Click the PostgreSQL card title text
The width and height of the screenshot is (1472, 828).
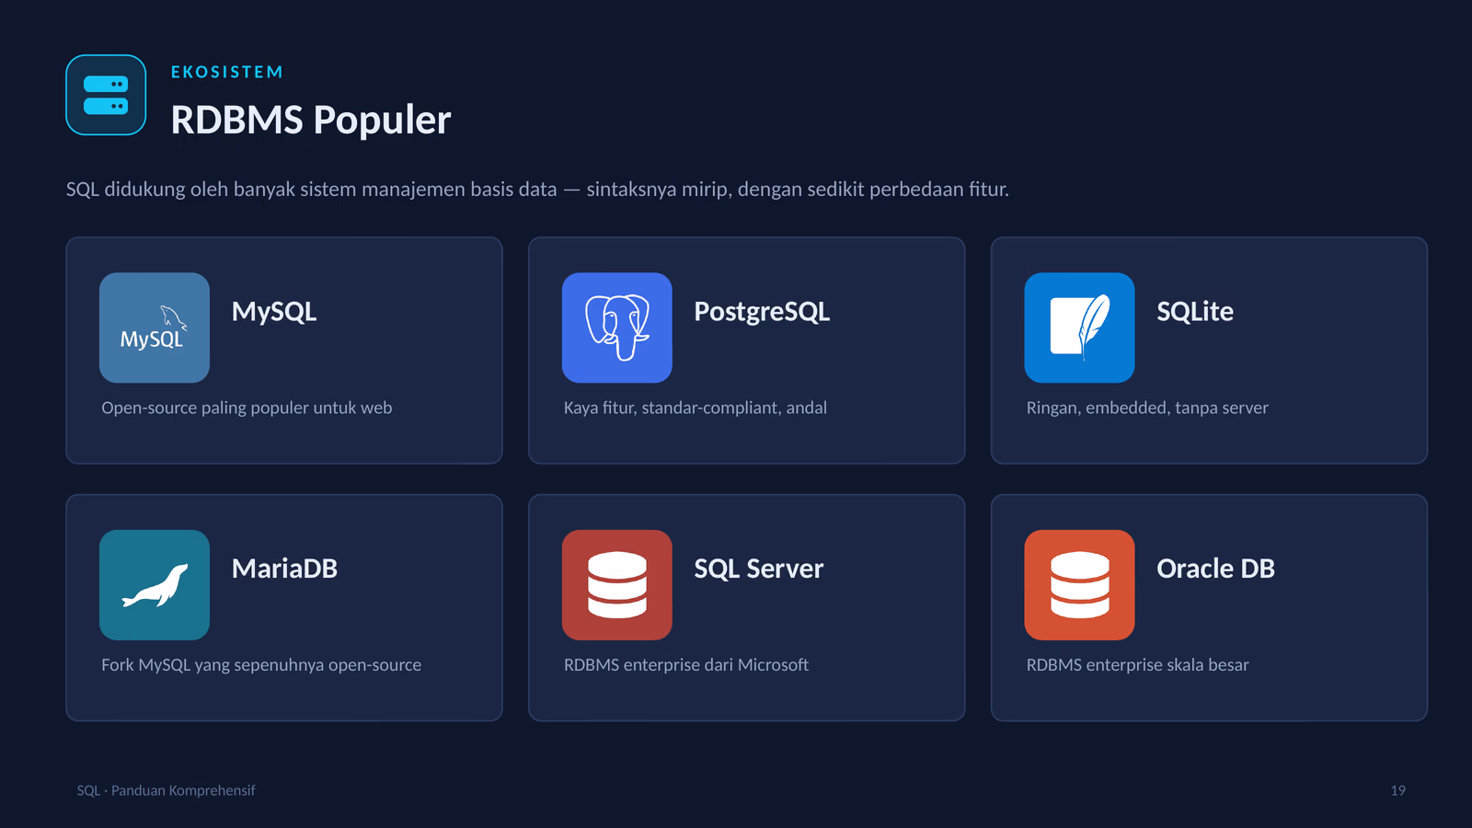click(x=762, y=312)
